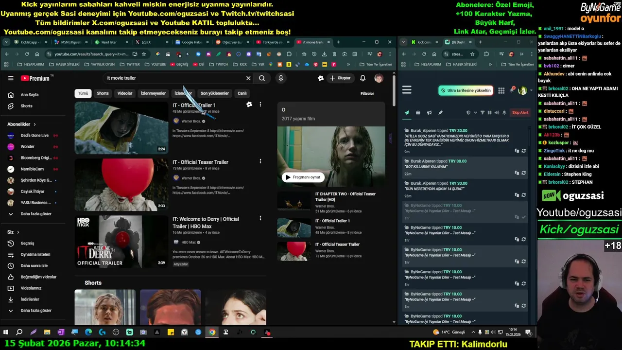Open Tüm Yer İşaretleri folder in YouTube window
Screen dimensions: 622x350
[x=376, y=64]
